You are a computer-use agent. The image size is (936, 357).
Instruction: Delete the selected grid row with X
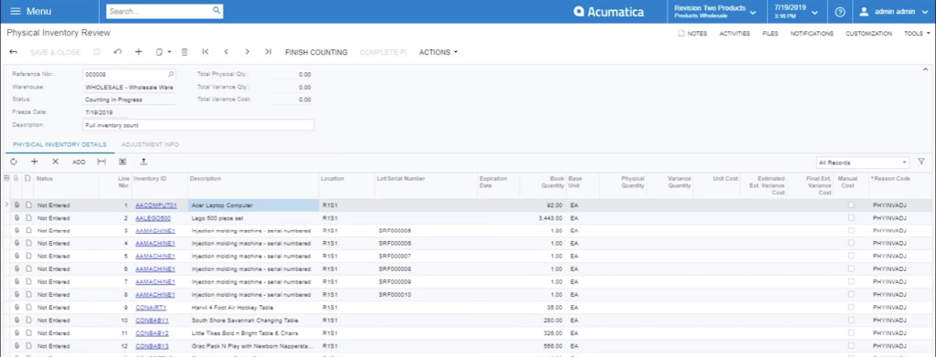pos(55,162)
